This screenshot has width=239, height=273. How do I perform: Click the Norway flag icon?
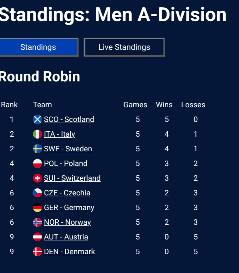37,222
